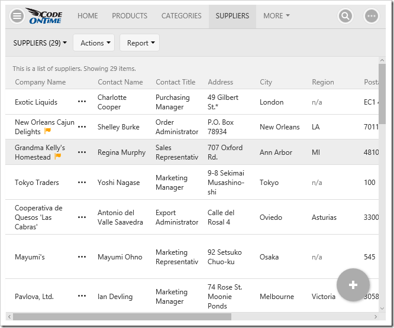The image size is (394, 328).
Task: Go to the Products tab
Action: click(130, 16)
